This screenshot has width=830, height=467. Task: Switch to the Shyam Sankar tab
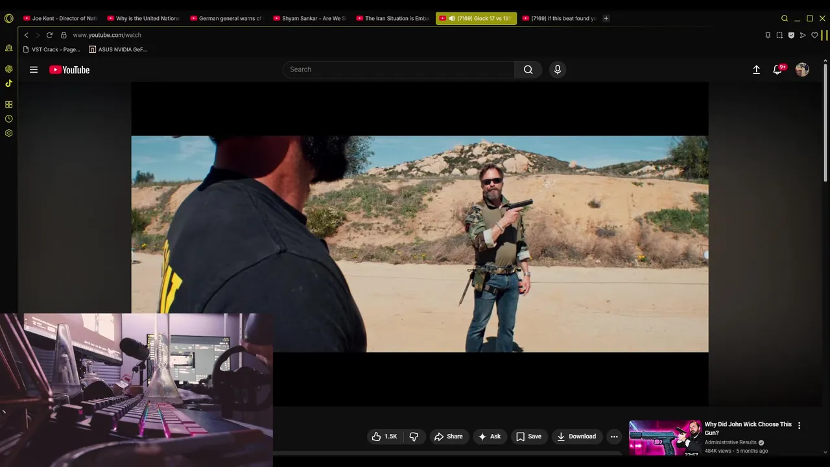309,18
